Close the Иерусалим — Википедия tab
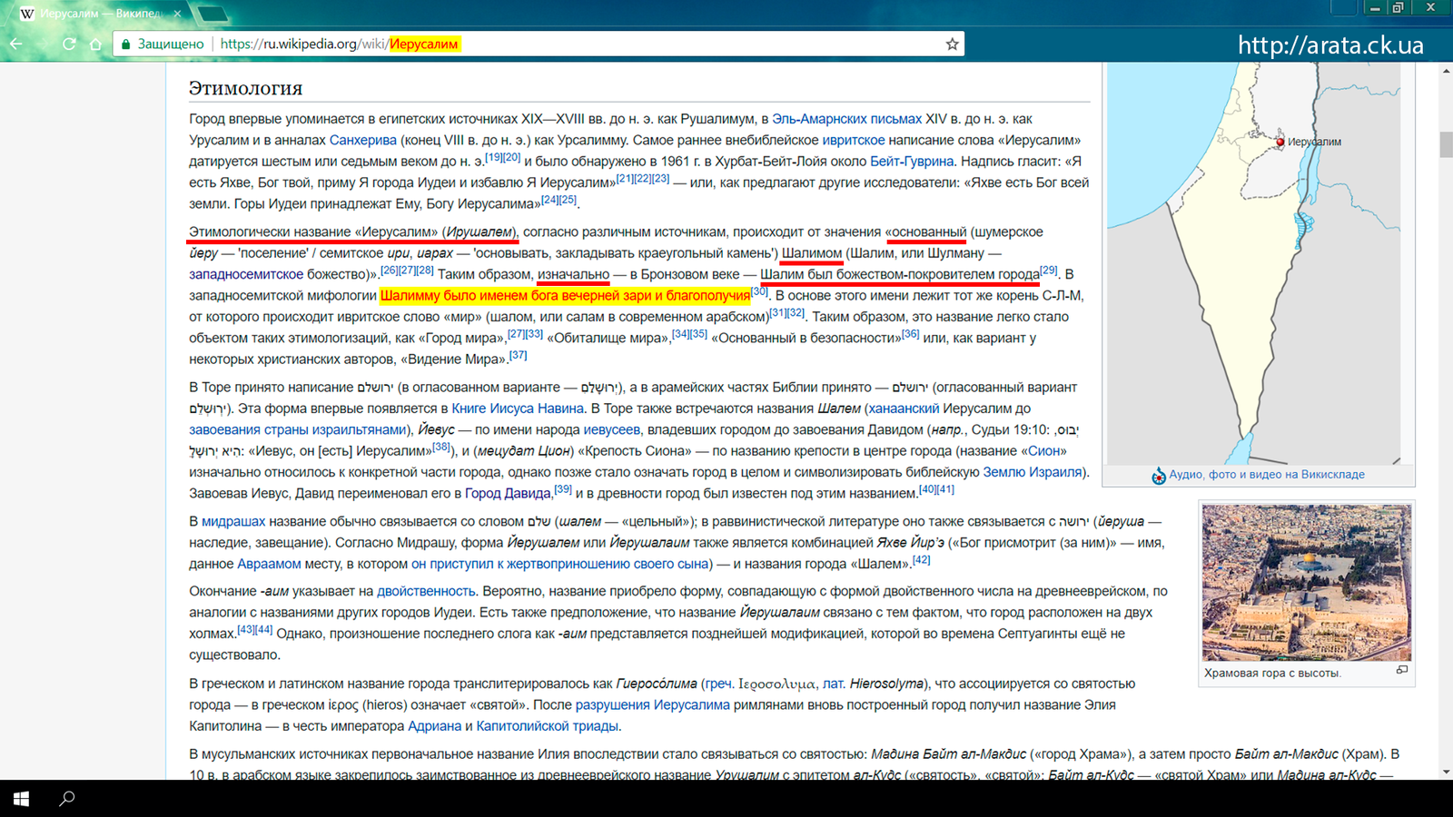This screenshot has height=817, width=1453. (177, 14)
